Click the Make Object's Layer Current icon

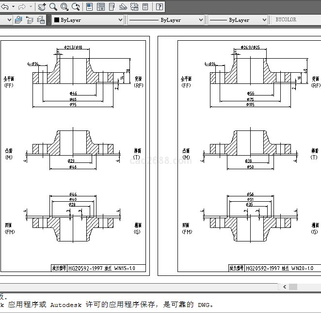pyautogui.click(x=18, y=20)
